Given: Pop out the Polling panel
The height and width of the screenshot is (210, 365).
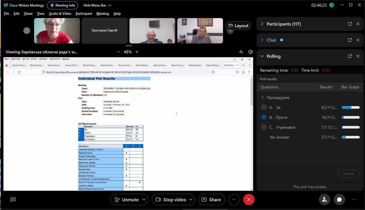Looking at the screenshot, I should tap(350, 56).
